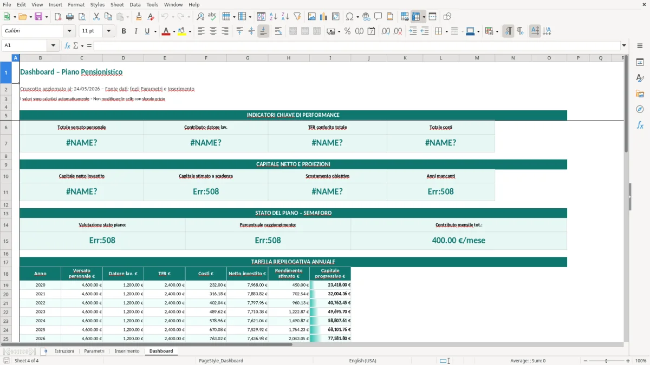This screenshot has height=365, width=650.
Task: Insert a comment
Action: [378, 17]
